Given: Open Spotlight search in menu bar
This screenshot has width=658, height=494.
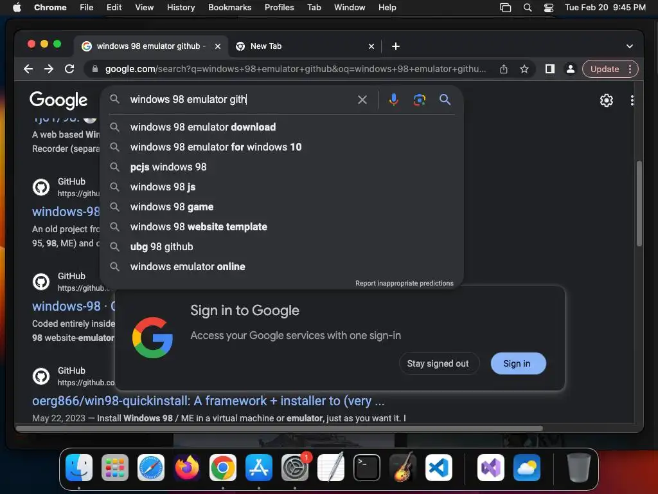Looking at the screenshot, I should pos(528,8).
